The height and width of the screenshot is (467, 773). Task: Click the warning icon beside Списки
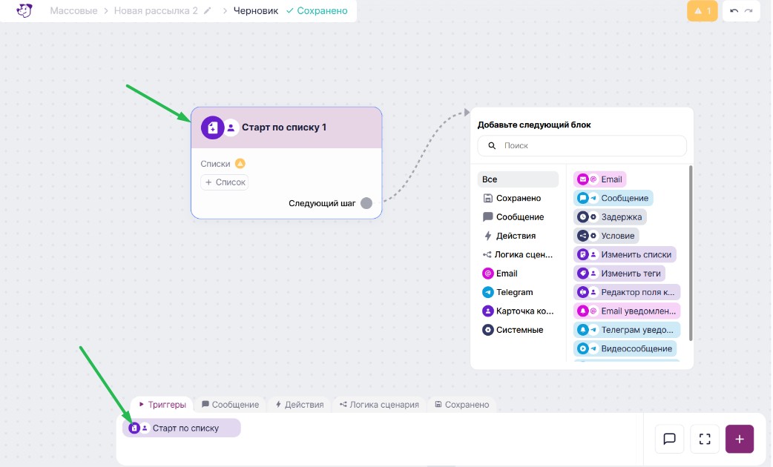240,164
